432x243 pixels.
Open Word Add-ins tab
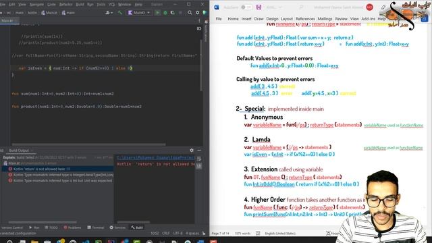(368, 19)
